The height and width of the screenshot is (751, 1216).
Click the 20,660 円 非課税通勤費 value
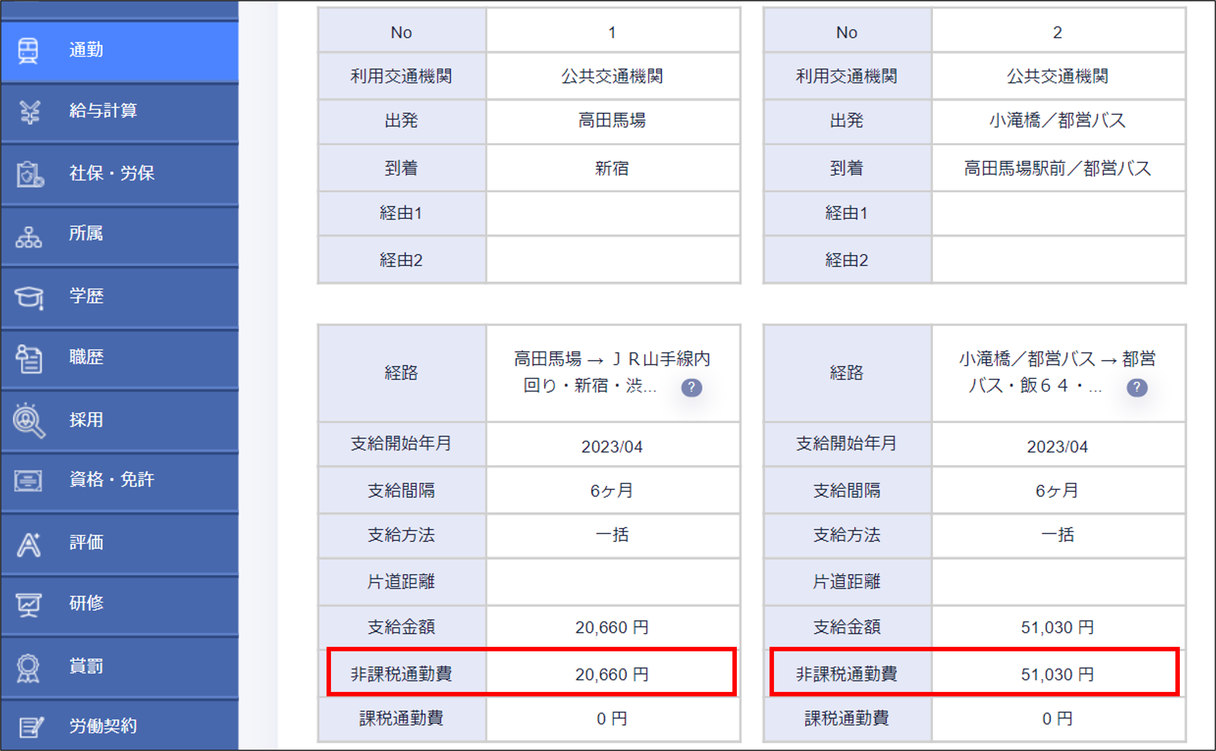pos(611,674)
